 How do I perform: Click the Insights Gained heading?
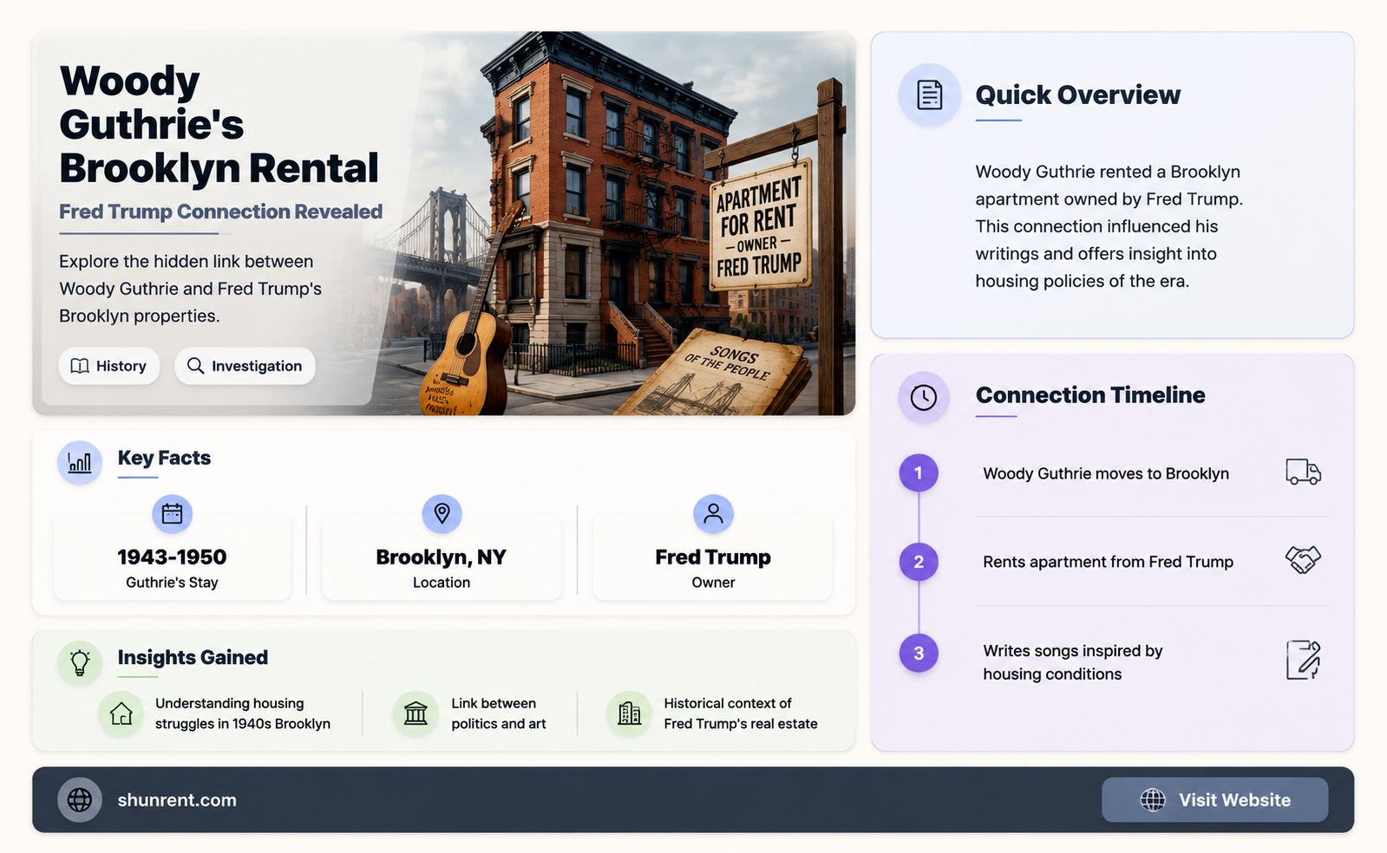193,657
